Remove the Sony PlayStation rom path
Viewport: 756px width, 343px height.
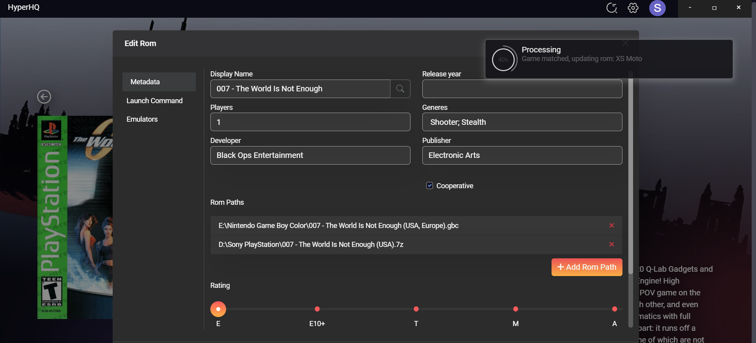coord(611,244)
